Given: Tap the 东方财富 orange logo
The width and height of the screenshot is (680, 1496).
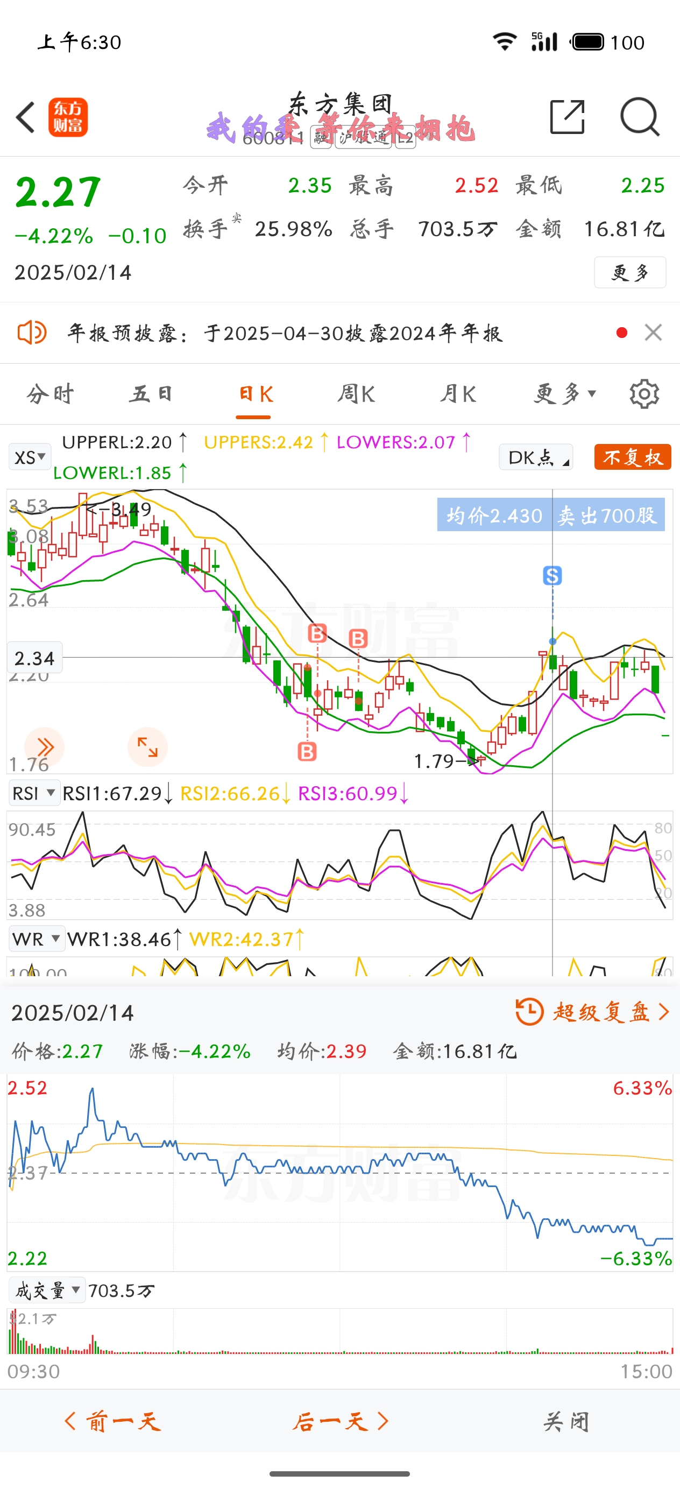Looking at the screenshot, I should click(68, 117).
